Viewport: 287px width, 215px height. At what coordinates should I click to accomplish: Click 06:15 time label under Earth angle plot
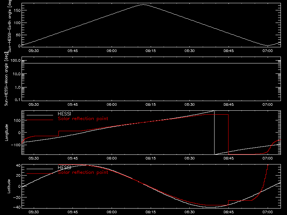[x=151, y=51]
